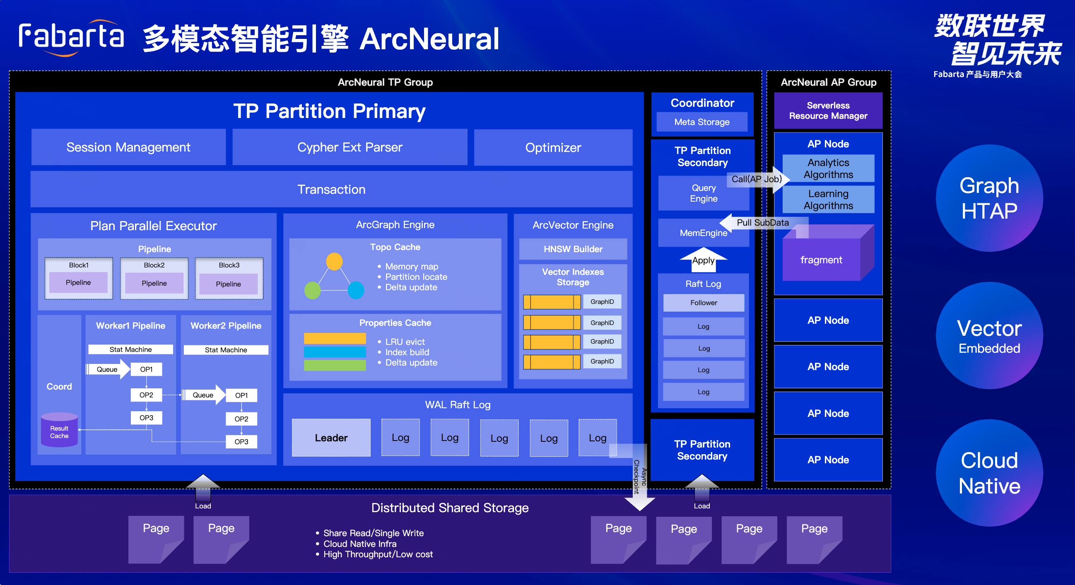Click the first Log box next to Leader
Screen dimensions: 1075x585
click(400, 438)
